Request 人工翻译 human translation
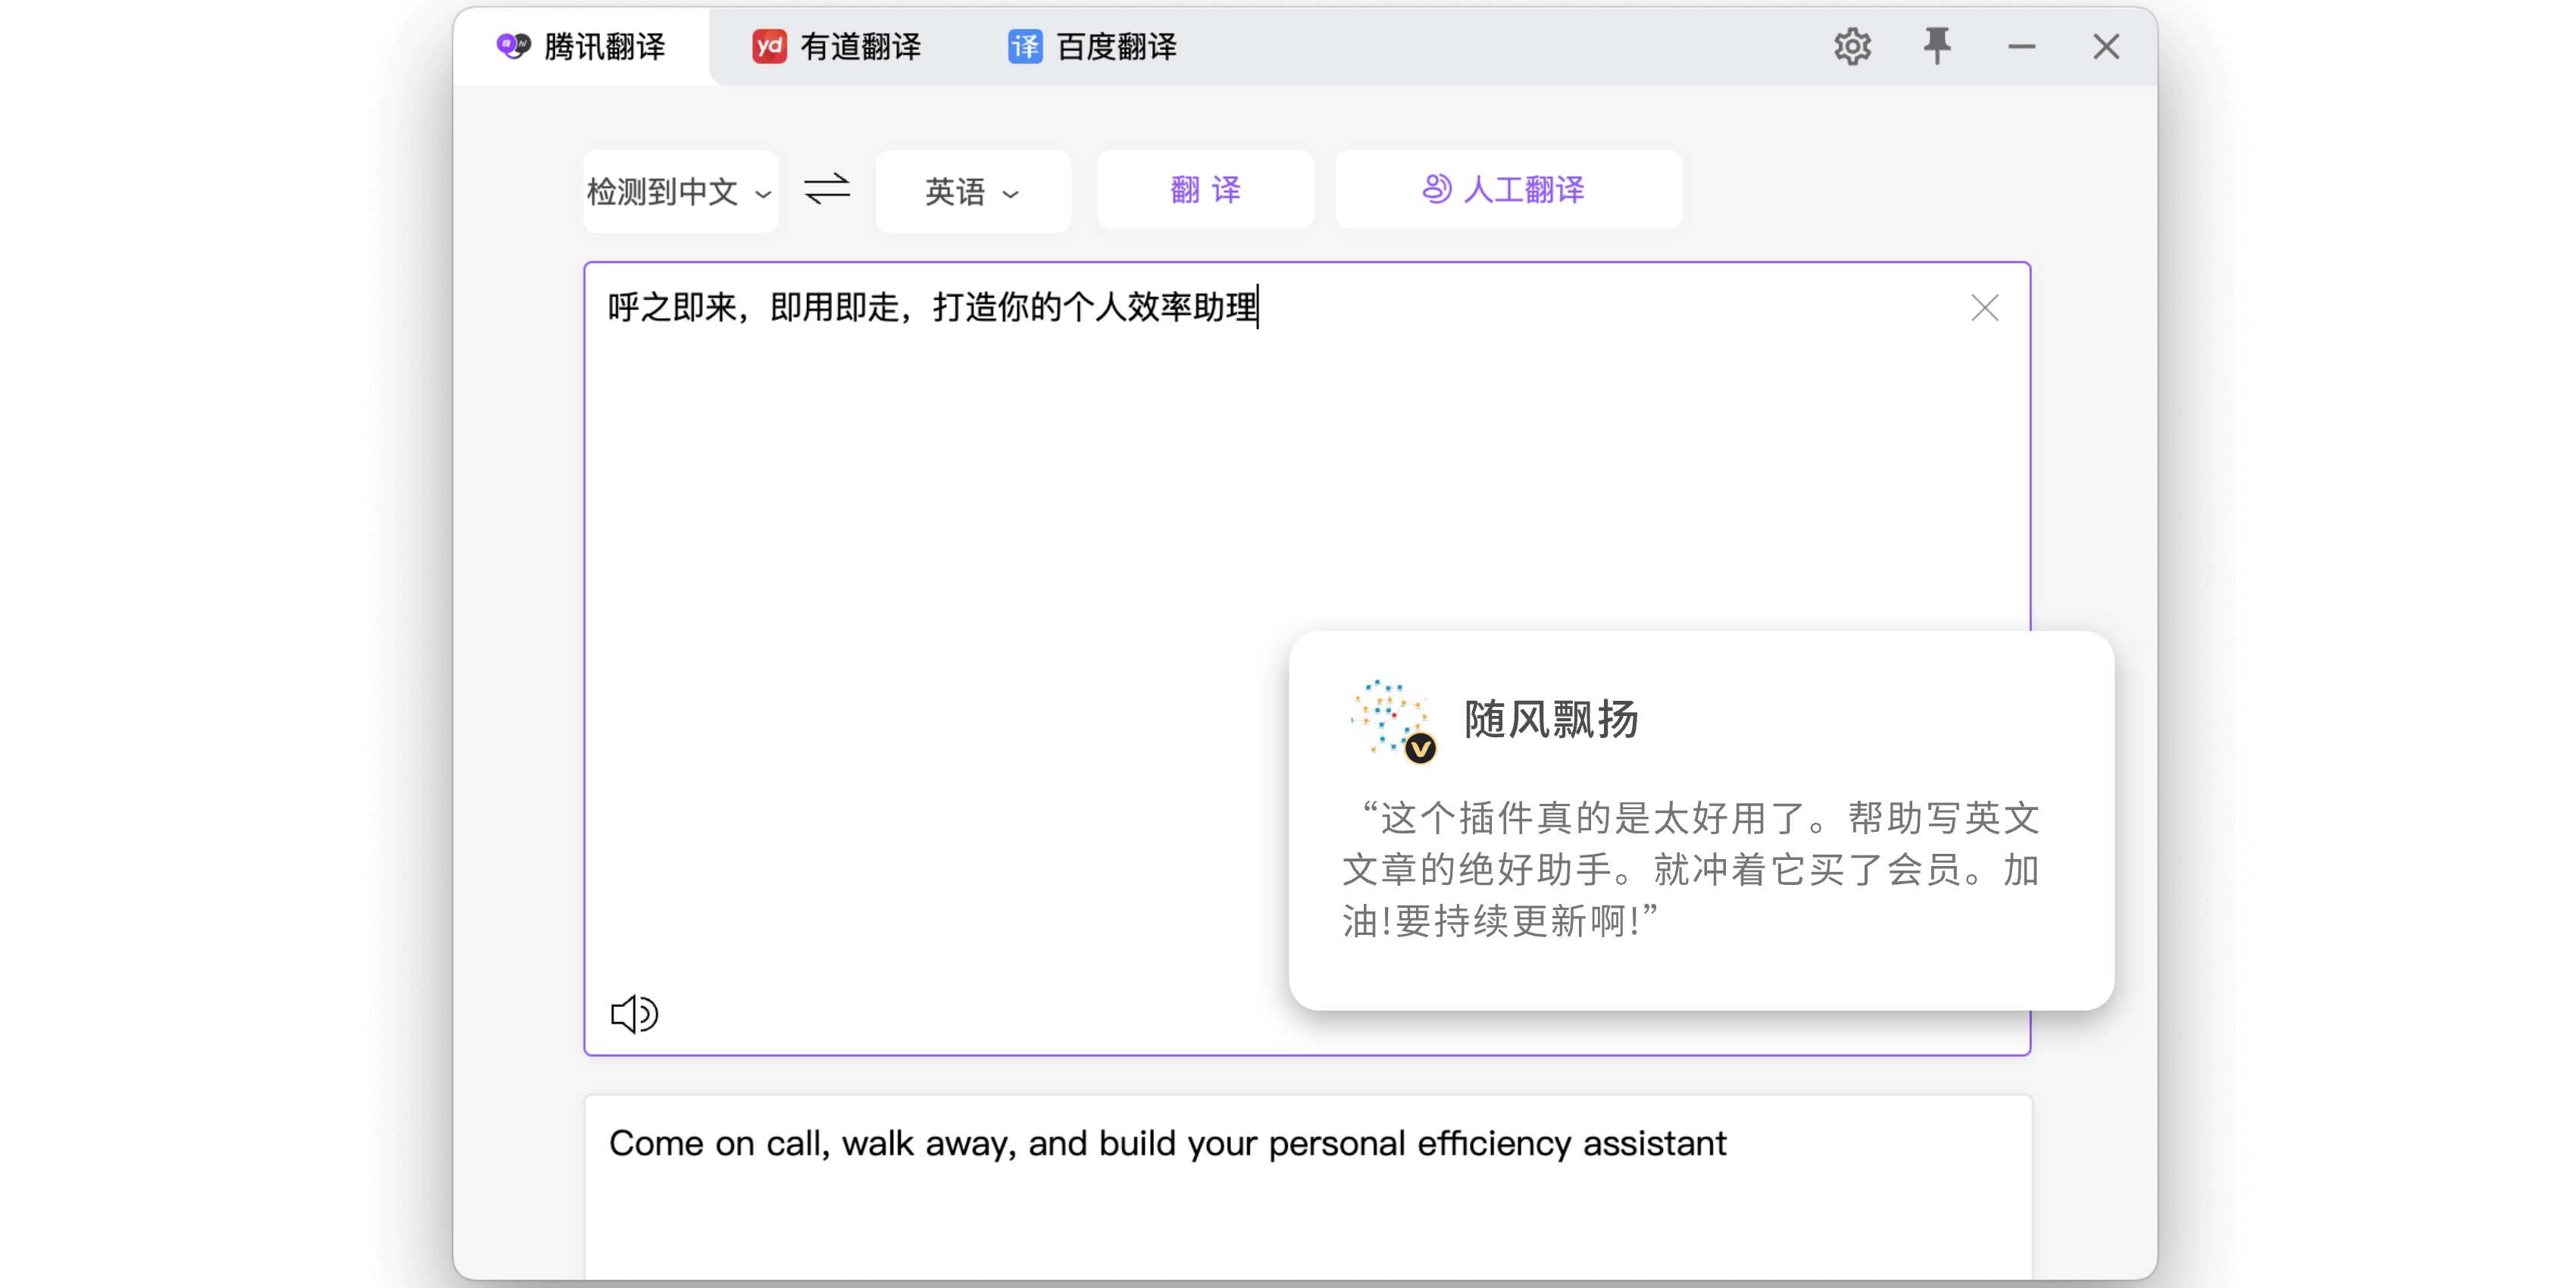This screenshot has height=1288, width=2576. (1508, 189)
